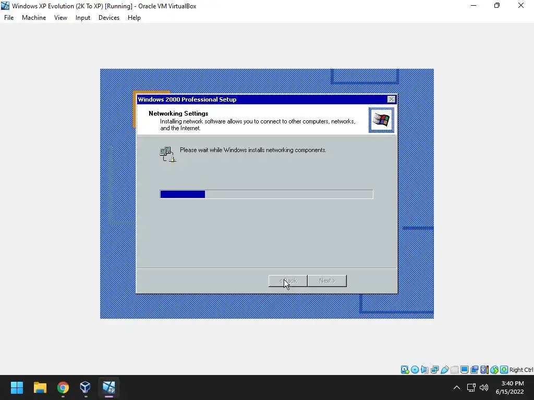Close the Windows 2000 Professional Setup dialog
The image size is (534, 400).
tap(391, 99)
